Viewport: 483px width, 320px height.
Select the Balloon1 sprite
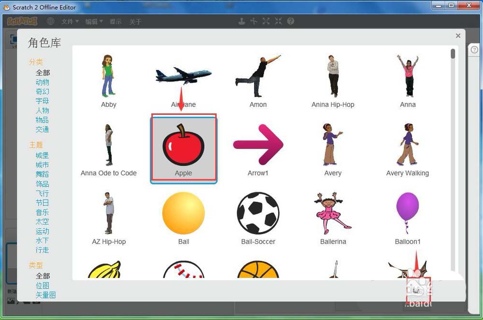408,219
